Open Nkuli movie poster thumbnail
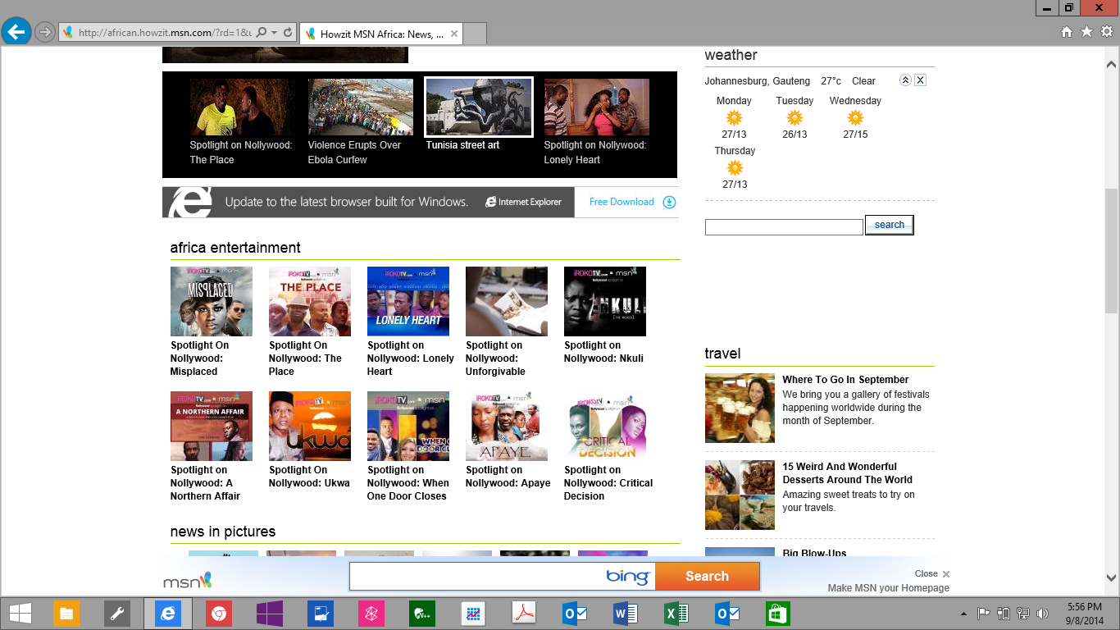The height and width of the screenshot is (630, 1120). coord(605,301)
